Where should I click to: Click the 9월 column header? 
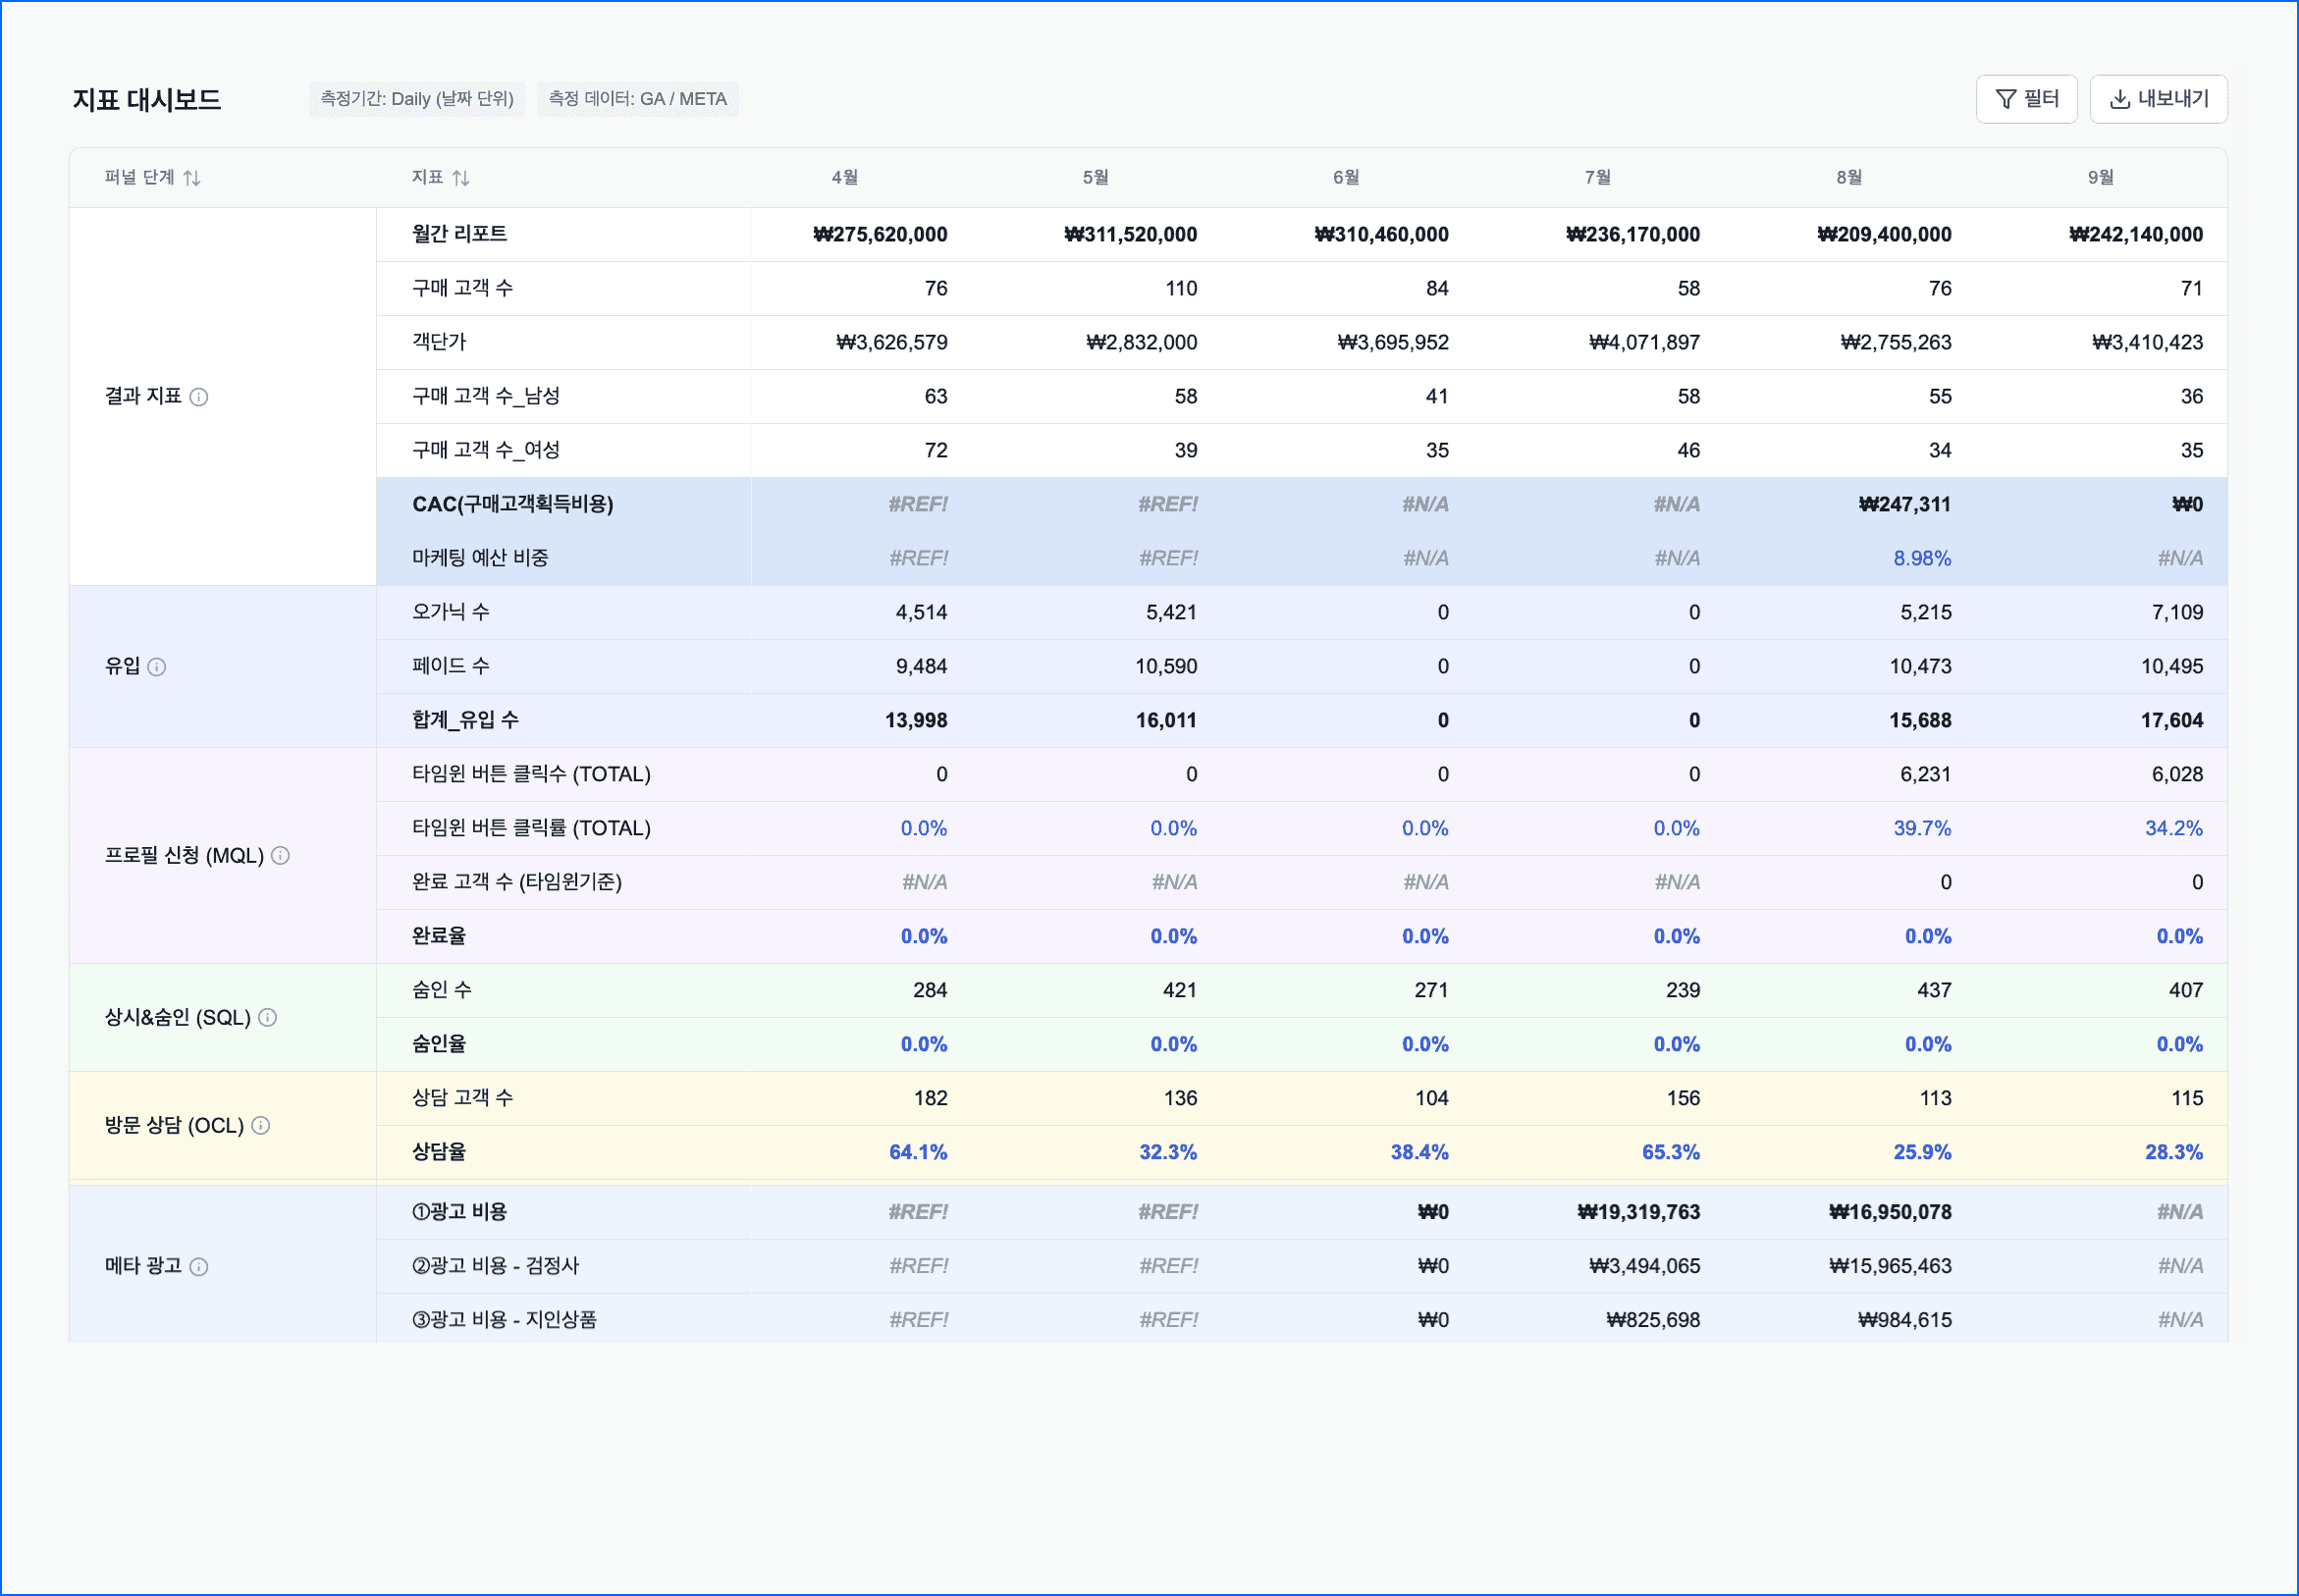coord(2100,177)
